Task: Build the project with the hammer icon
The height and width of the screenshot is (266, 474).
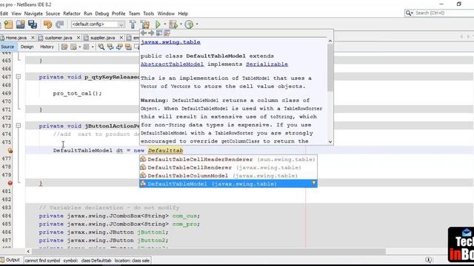Action: 133,24
